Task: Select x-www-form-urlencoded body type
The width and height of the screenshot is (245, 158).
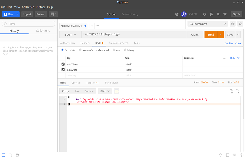Action: (x=80, y=50)
